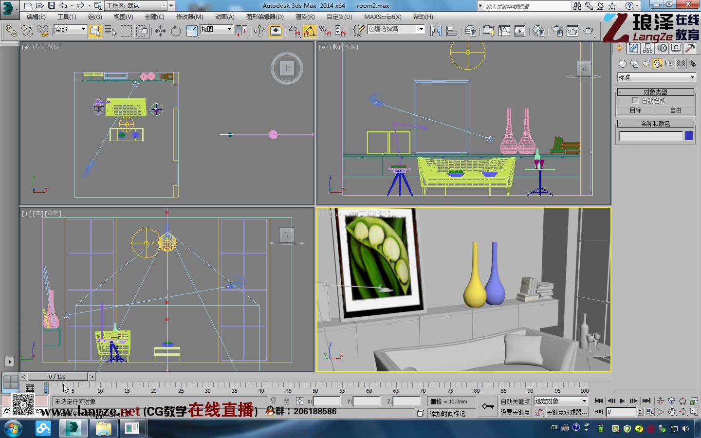Open MAXScript(X) menu

coord(383,17)
